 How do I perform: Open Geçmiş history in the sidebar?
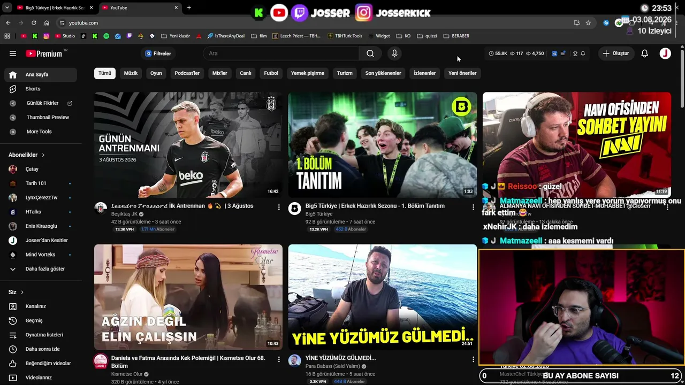coord(41,321)
